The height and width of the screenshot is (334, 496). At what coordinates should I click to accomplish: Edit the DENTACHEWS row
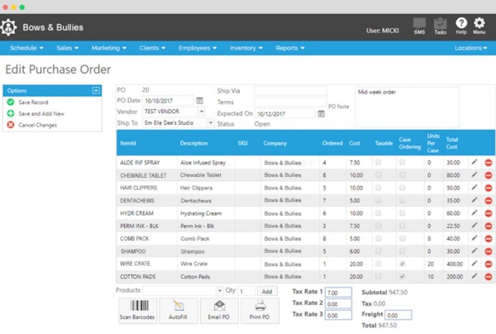tap(475, 200)
